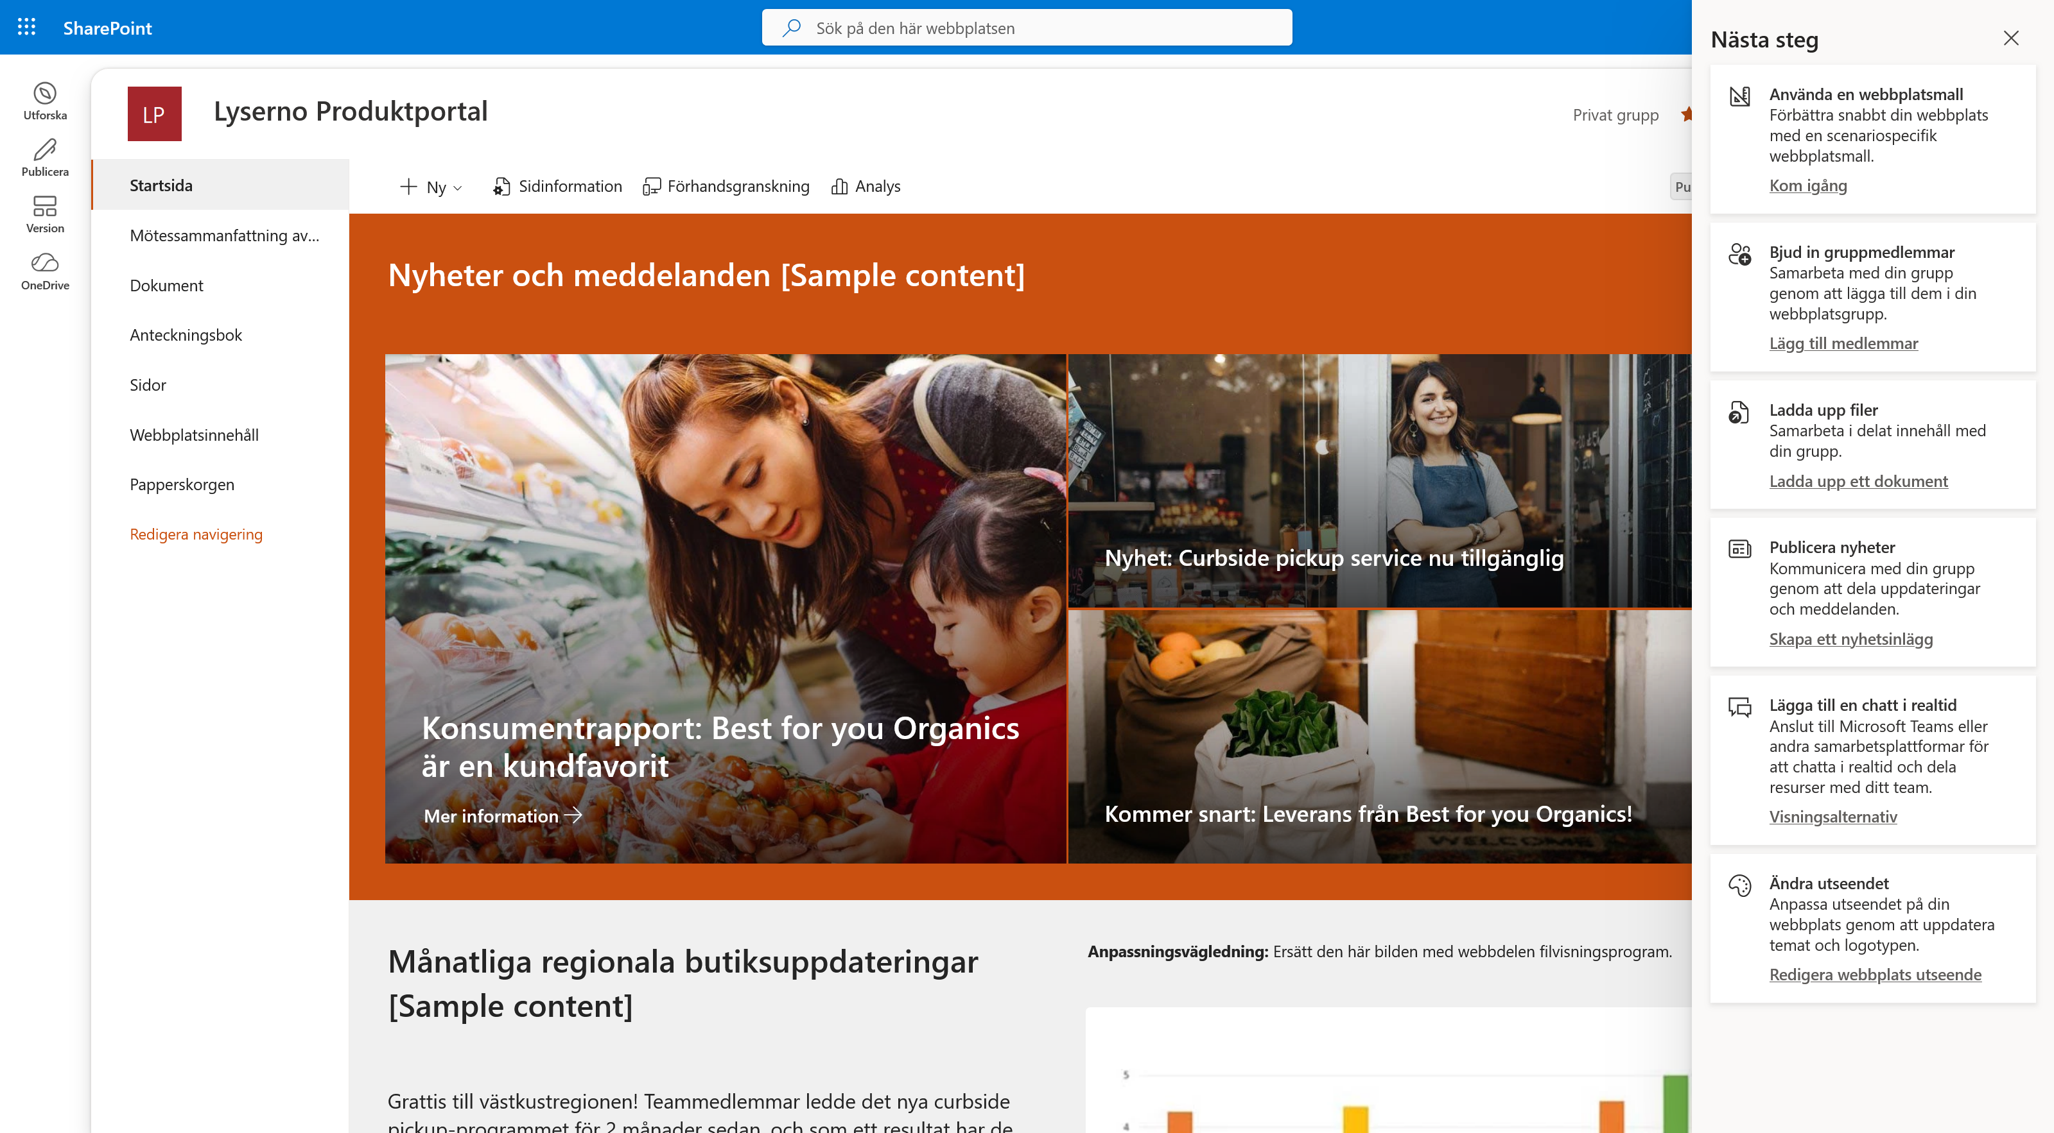
Task: Click the Kom igång link
Action: tap(1807, 185)
